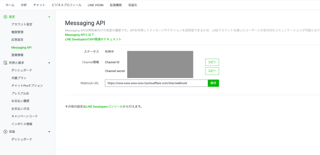Open the 収益化 tab
The height and width of the screenshot is (155, 320).
pos(133,5)
